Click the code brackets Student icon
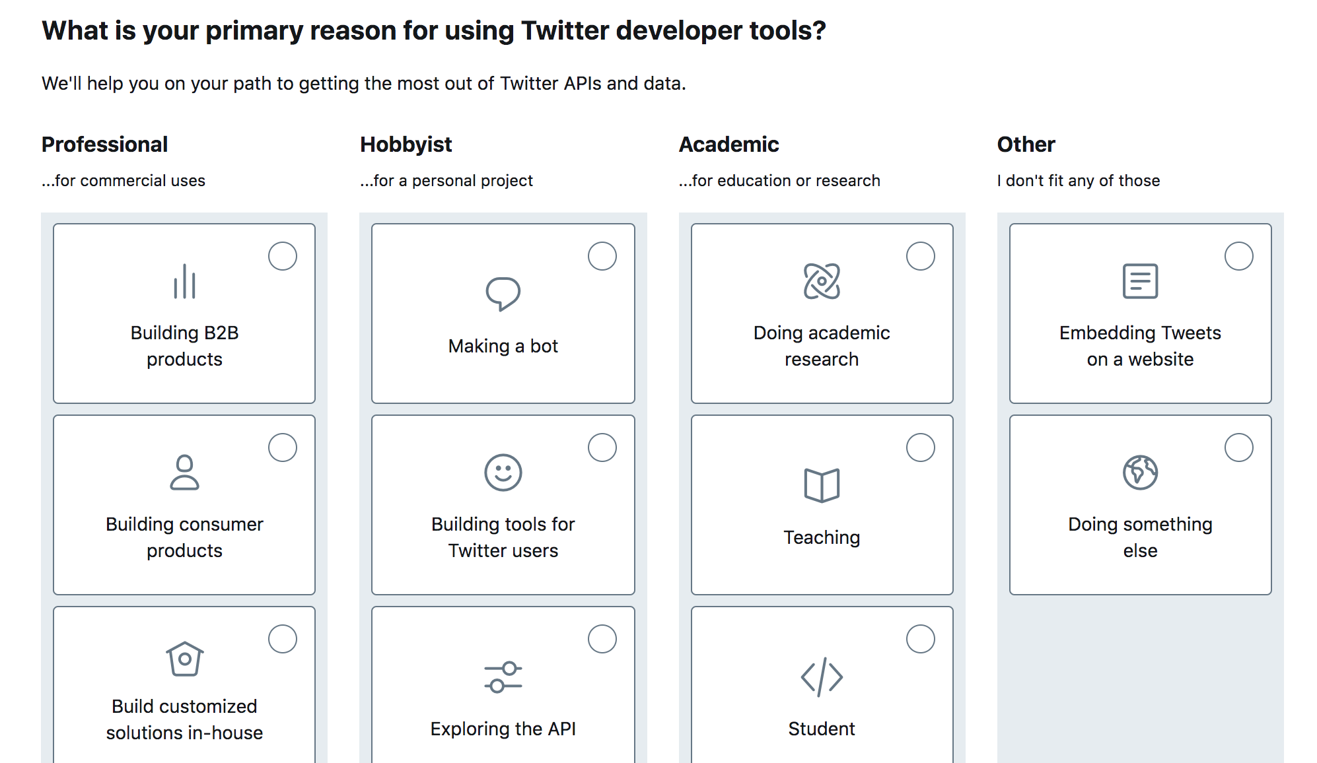Screen dimensions: 1317x763 822,677
